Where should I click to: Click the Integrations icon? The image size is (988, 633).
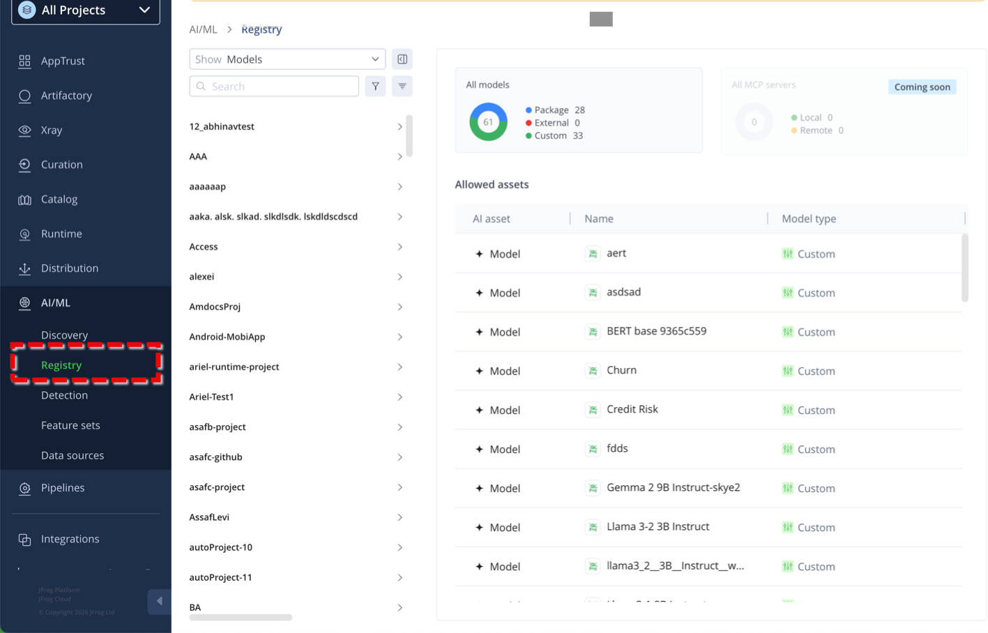(24, 539)
